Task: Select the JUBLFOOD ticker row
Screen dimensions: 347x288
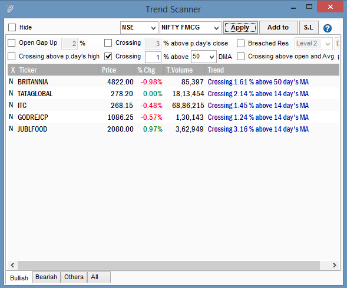Action: point(173,129)
